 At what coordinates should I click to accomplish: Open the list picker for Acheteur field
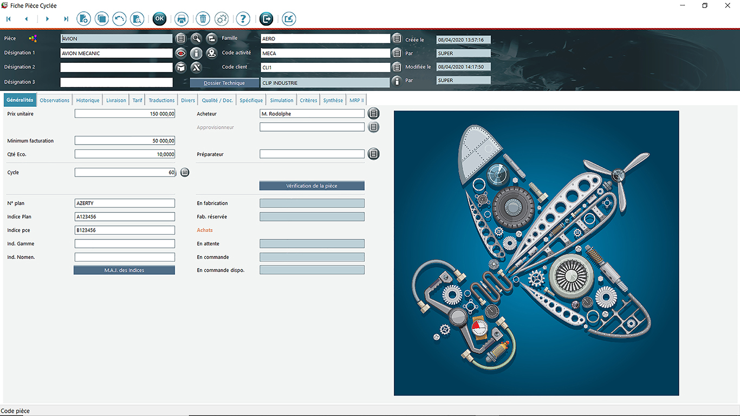pos(373,114)
